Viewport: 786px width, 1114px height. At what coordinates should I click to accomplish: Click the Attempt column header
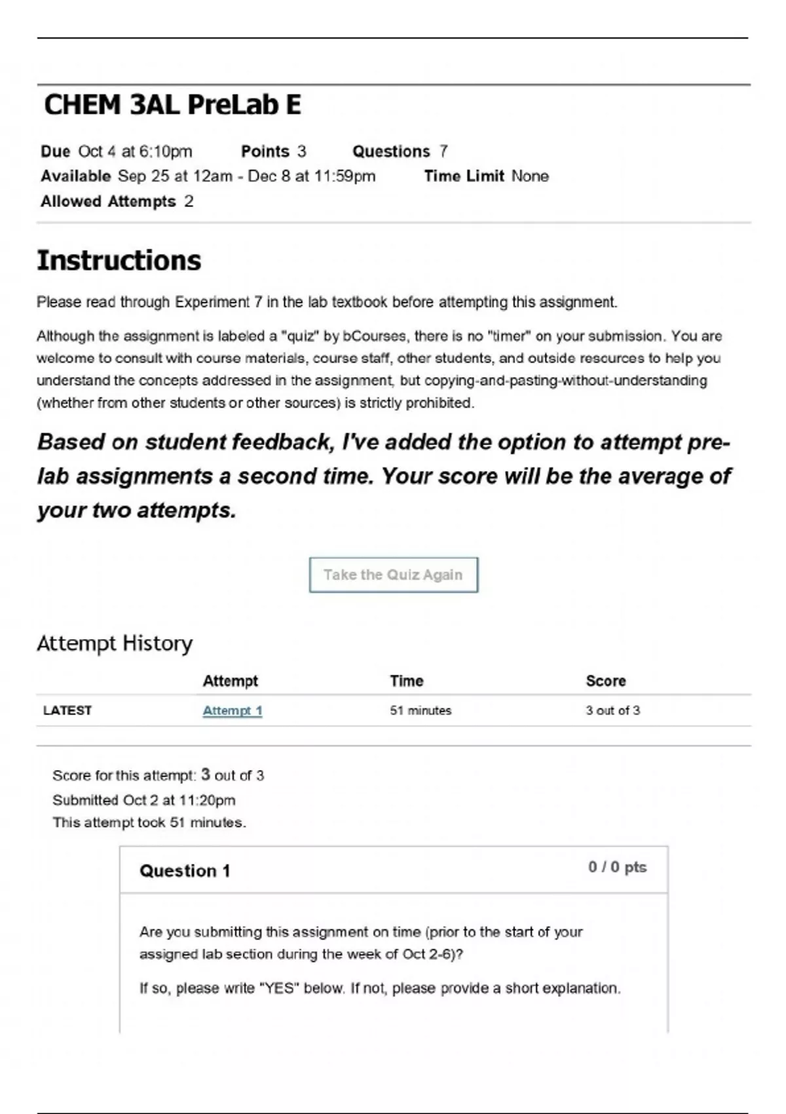[x=231, y=682]
